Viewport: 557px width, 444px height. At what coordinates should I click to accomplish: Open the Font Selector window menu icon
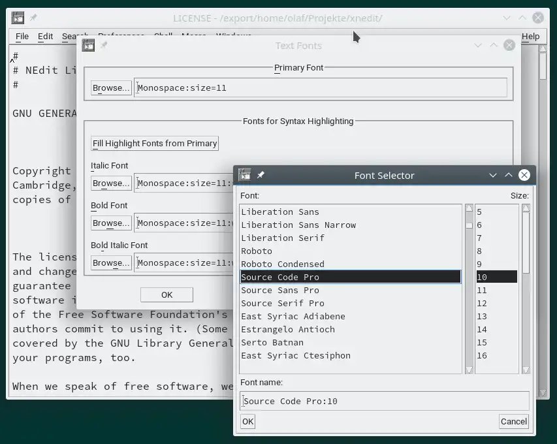point(245,175)
